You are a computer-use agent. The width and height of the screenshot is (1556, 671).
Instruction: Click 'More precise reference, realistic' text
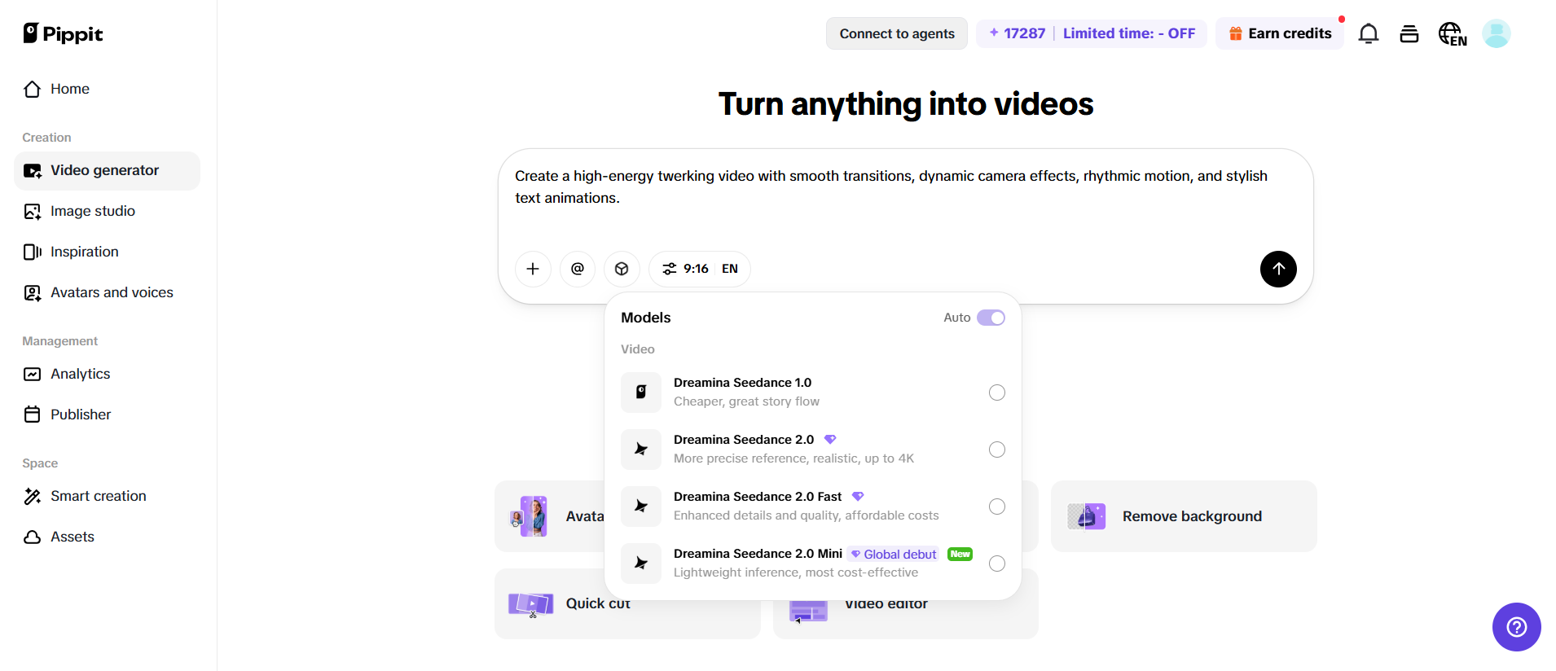[x=793, y=458]
